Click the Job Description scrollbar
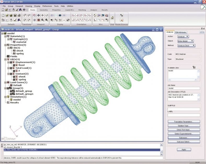 coord(198,97)
